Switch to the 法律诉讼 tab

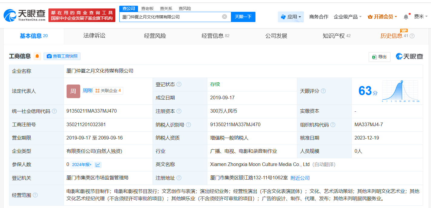[x=94, y=36]
